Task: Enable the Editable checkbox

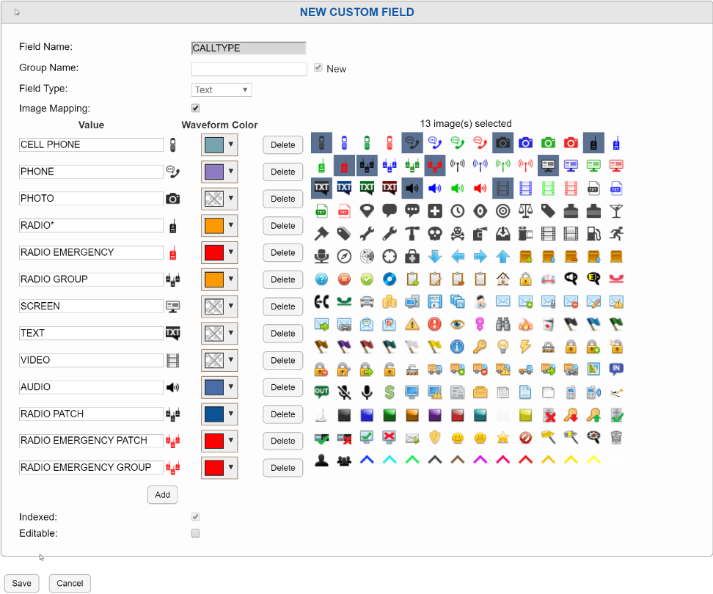Action: [x=195, y=533]
